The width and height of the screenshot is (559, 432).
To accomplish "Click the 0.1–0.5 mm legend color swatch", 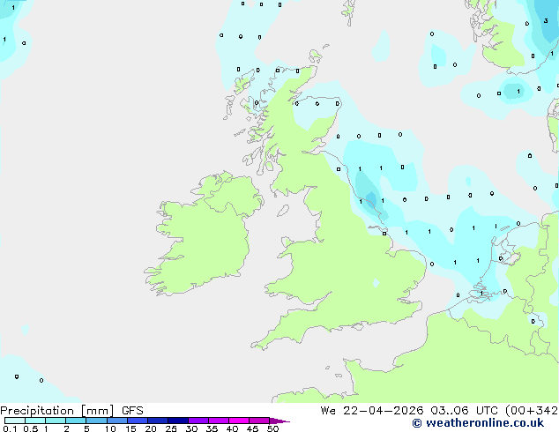I will coord(15,421).
